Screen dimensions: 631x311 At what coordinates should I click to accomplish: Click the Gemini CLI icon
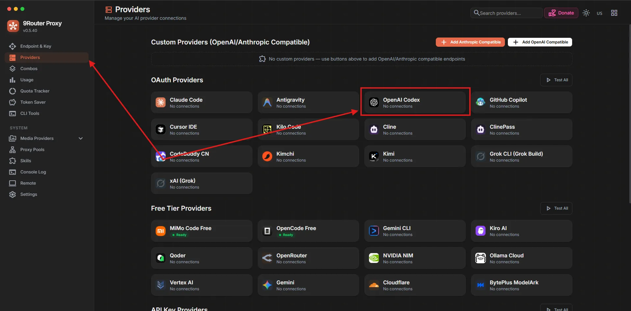(374, 231)
